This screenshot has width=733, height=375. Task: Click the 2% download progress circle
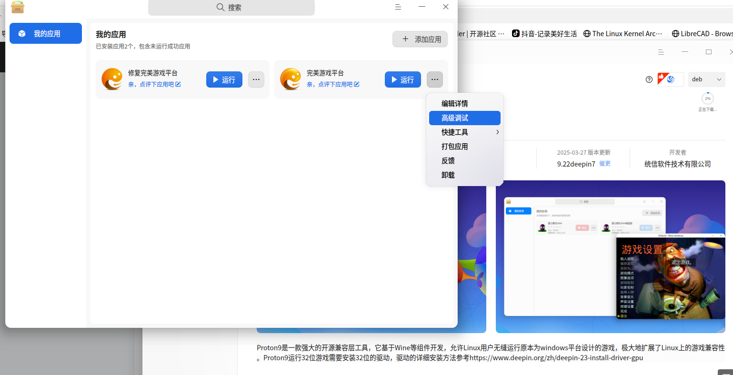[x=708, y=99]
